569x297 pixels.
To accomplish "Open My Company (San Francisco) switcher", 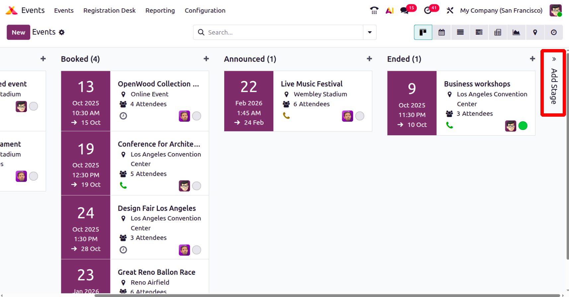I will (x=501, y=11).
